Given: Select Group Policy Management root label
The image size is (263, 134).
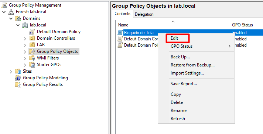Looking at the screenshot, I should point(35,5).
